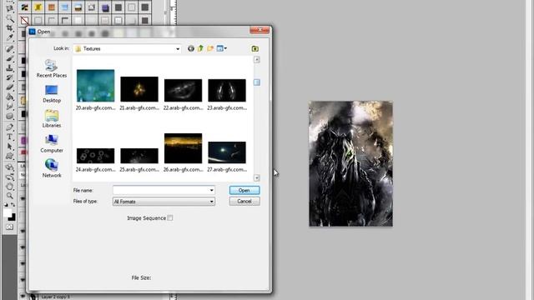Select the Eraser tool
The height and width of the screenshot is (300, 534).
(x=9, y=87)
